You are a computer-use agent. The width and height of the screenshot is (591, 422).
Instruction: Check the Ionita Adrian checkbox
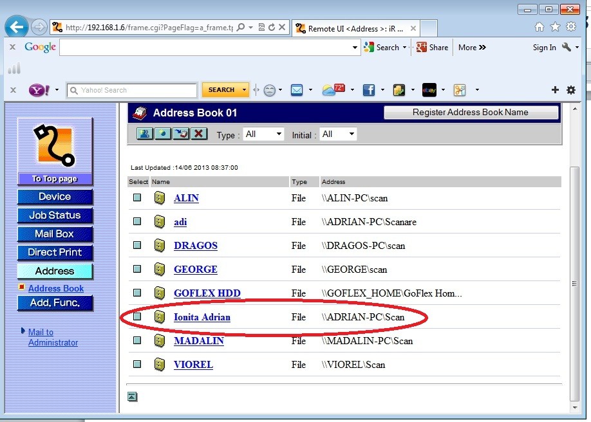[137, 316]
